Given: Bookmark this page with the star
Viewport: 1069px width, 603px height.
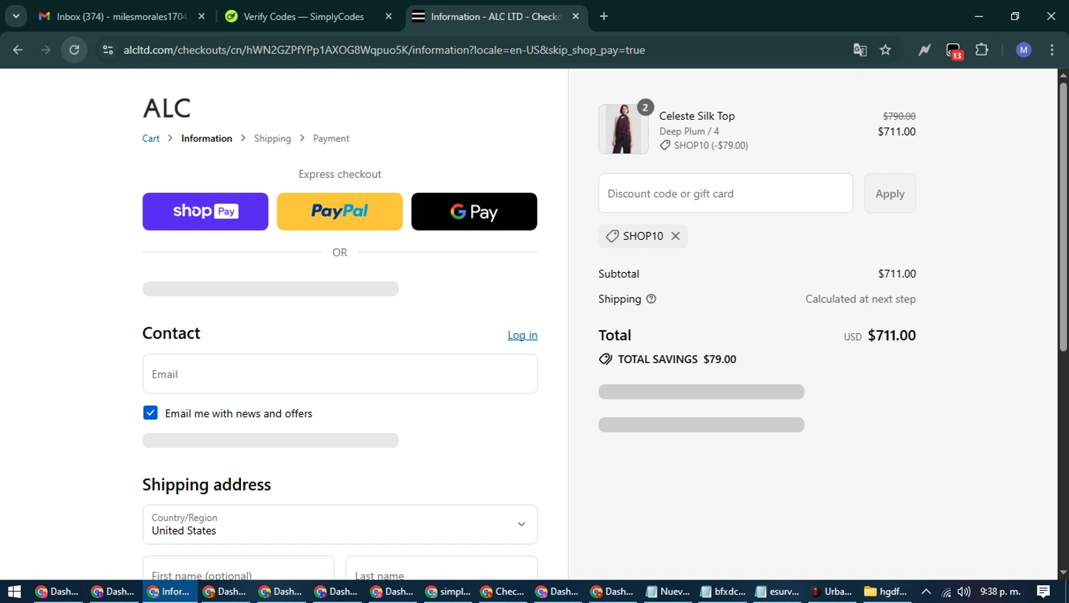Looking at the screenshot, I should pyautogui.click(x=885, y=50).
